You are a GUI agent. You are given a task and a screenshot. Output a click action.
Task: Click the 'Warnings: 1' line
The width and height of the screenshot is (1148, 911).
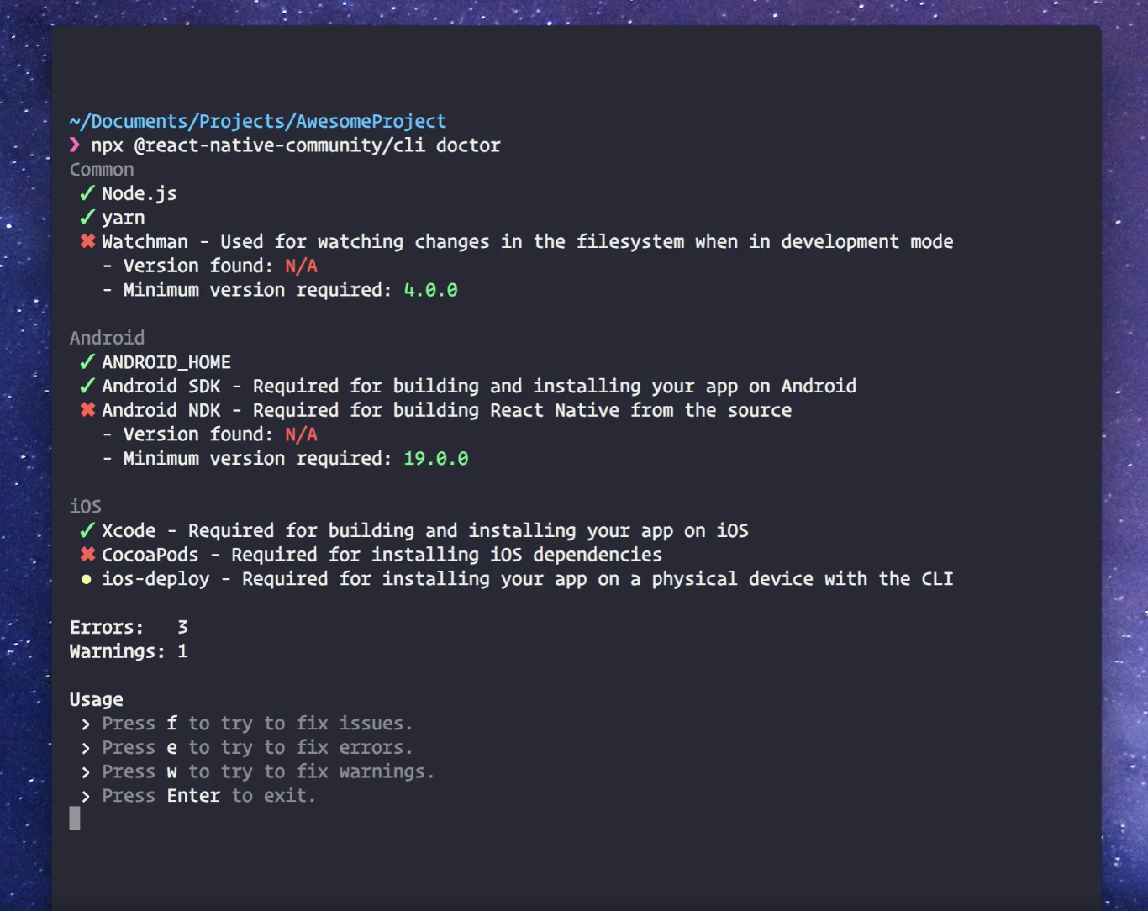129,651
